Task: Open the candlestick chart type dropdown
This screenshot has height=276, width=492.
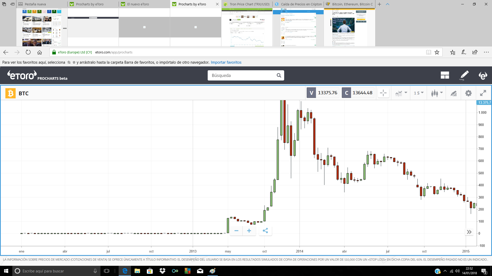Action: (x=437, y=93)
